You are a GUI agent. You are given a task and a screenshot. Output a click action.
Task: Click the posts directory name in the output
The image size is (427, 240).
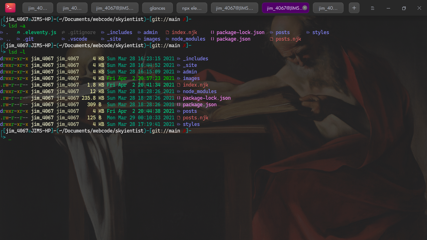189,111
